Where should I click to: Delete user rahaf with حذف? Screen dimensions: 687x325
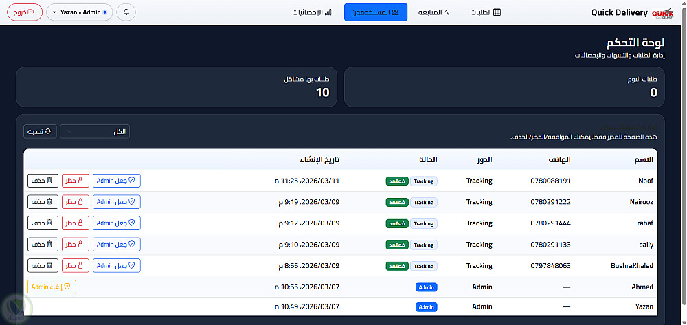(x=43, y=223)
